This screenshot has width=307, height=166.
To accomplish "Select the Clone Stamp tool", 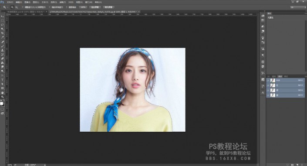I will click(2, 50).
